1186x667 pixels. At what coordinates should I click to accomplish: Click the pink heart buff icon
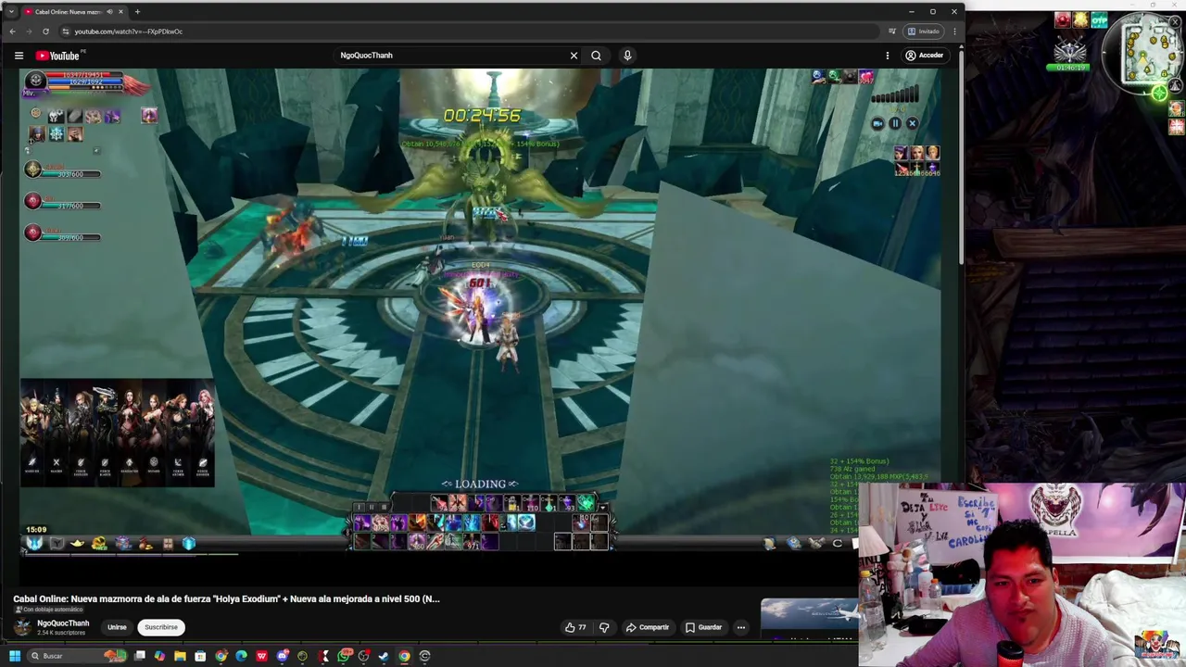866,77
